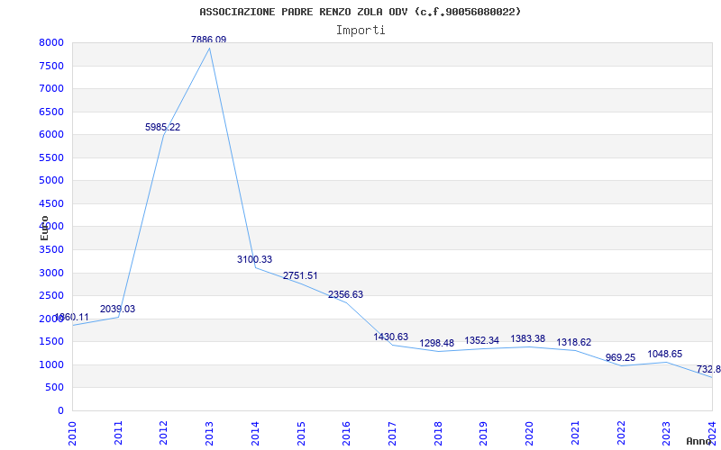
Task: Click the x-axis year 2013
Action: coord(209,434)
